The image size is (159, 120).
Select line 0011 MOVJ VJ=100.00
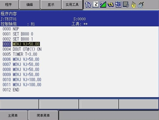pos(22,85)
